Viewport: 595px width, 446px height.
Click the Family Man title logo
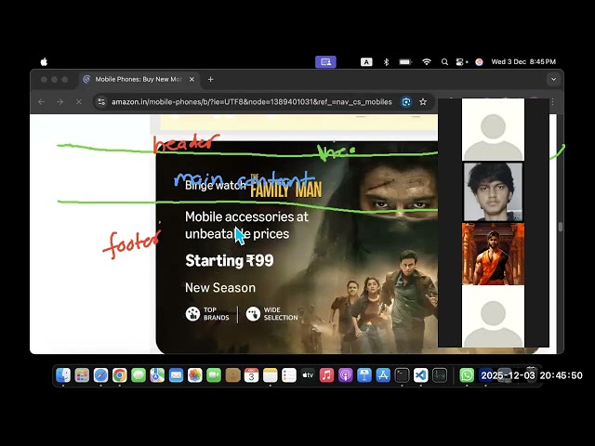285,187
